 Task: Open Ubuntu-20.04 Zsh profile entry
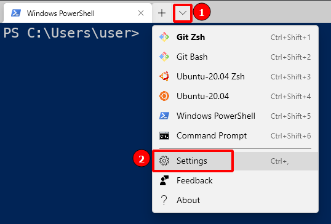235,76
